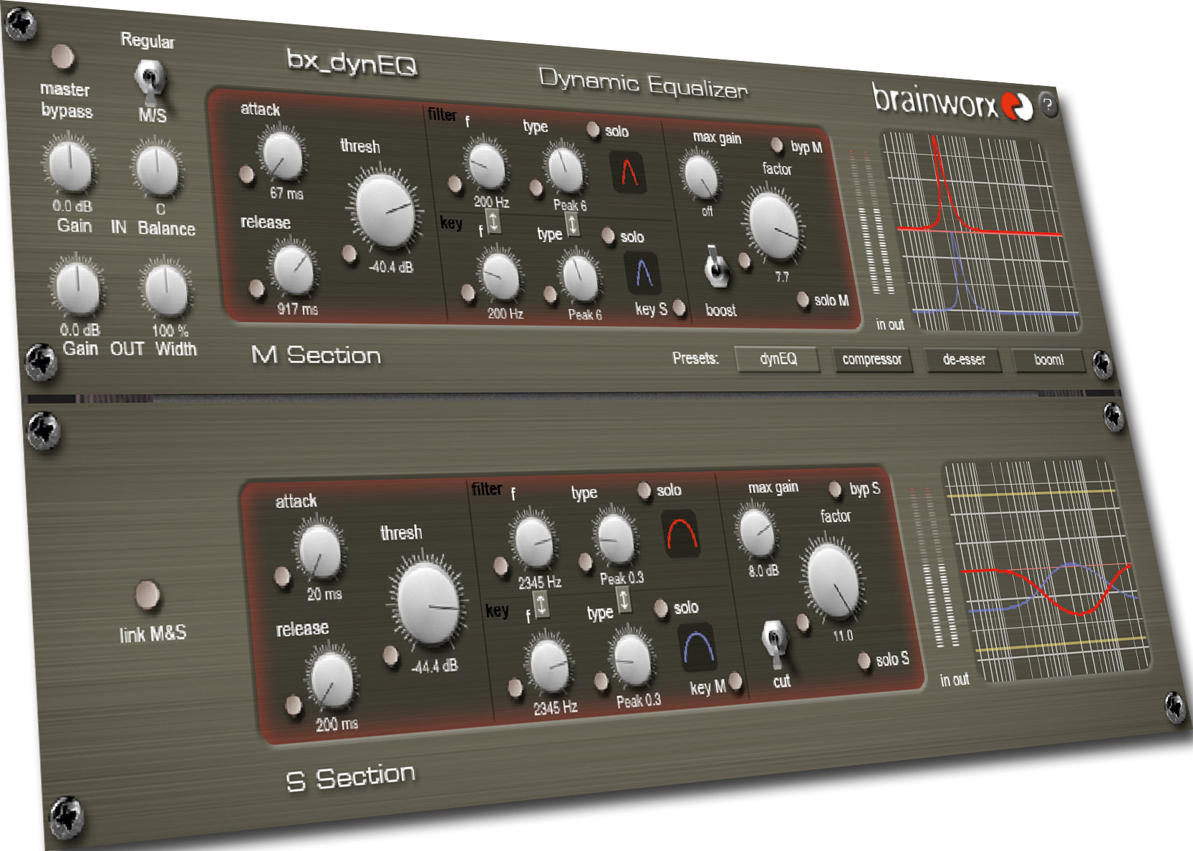Click the S section key filter shape icon (blue curve)
This screenshot has width=1193, height=851.
tap(697, 647)
